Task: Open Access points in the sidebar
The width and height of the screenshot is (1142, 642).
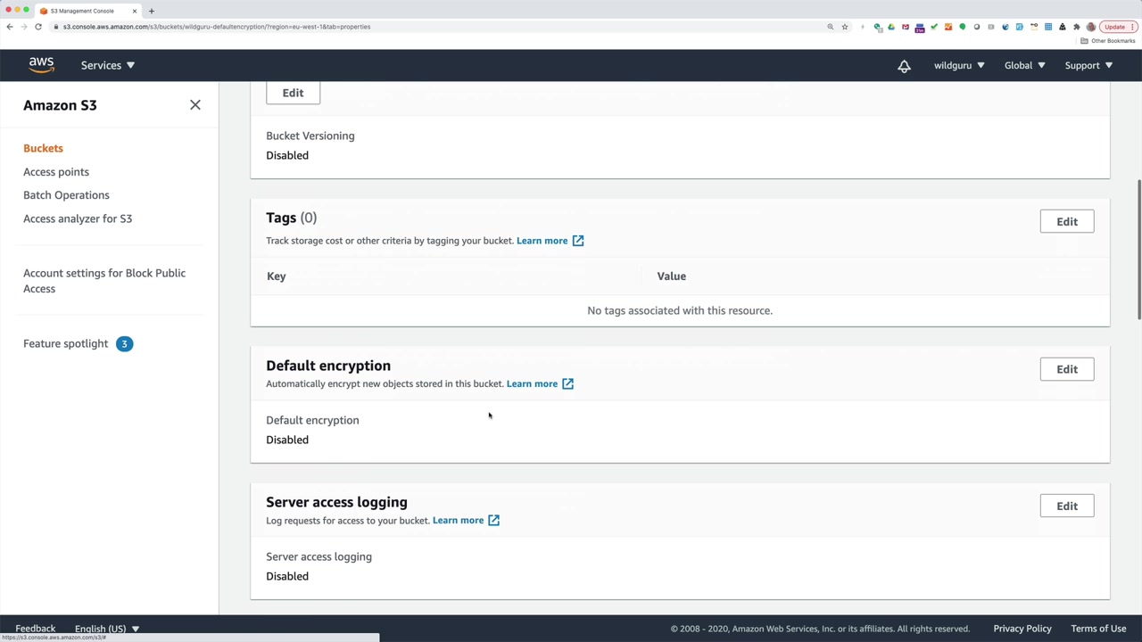Action: [56, 172]
